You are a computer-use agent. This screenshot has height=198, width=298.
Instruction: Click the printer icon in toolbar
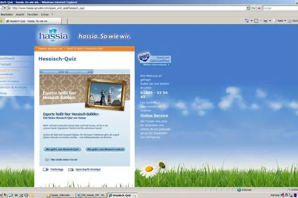(265, 21)
